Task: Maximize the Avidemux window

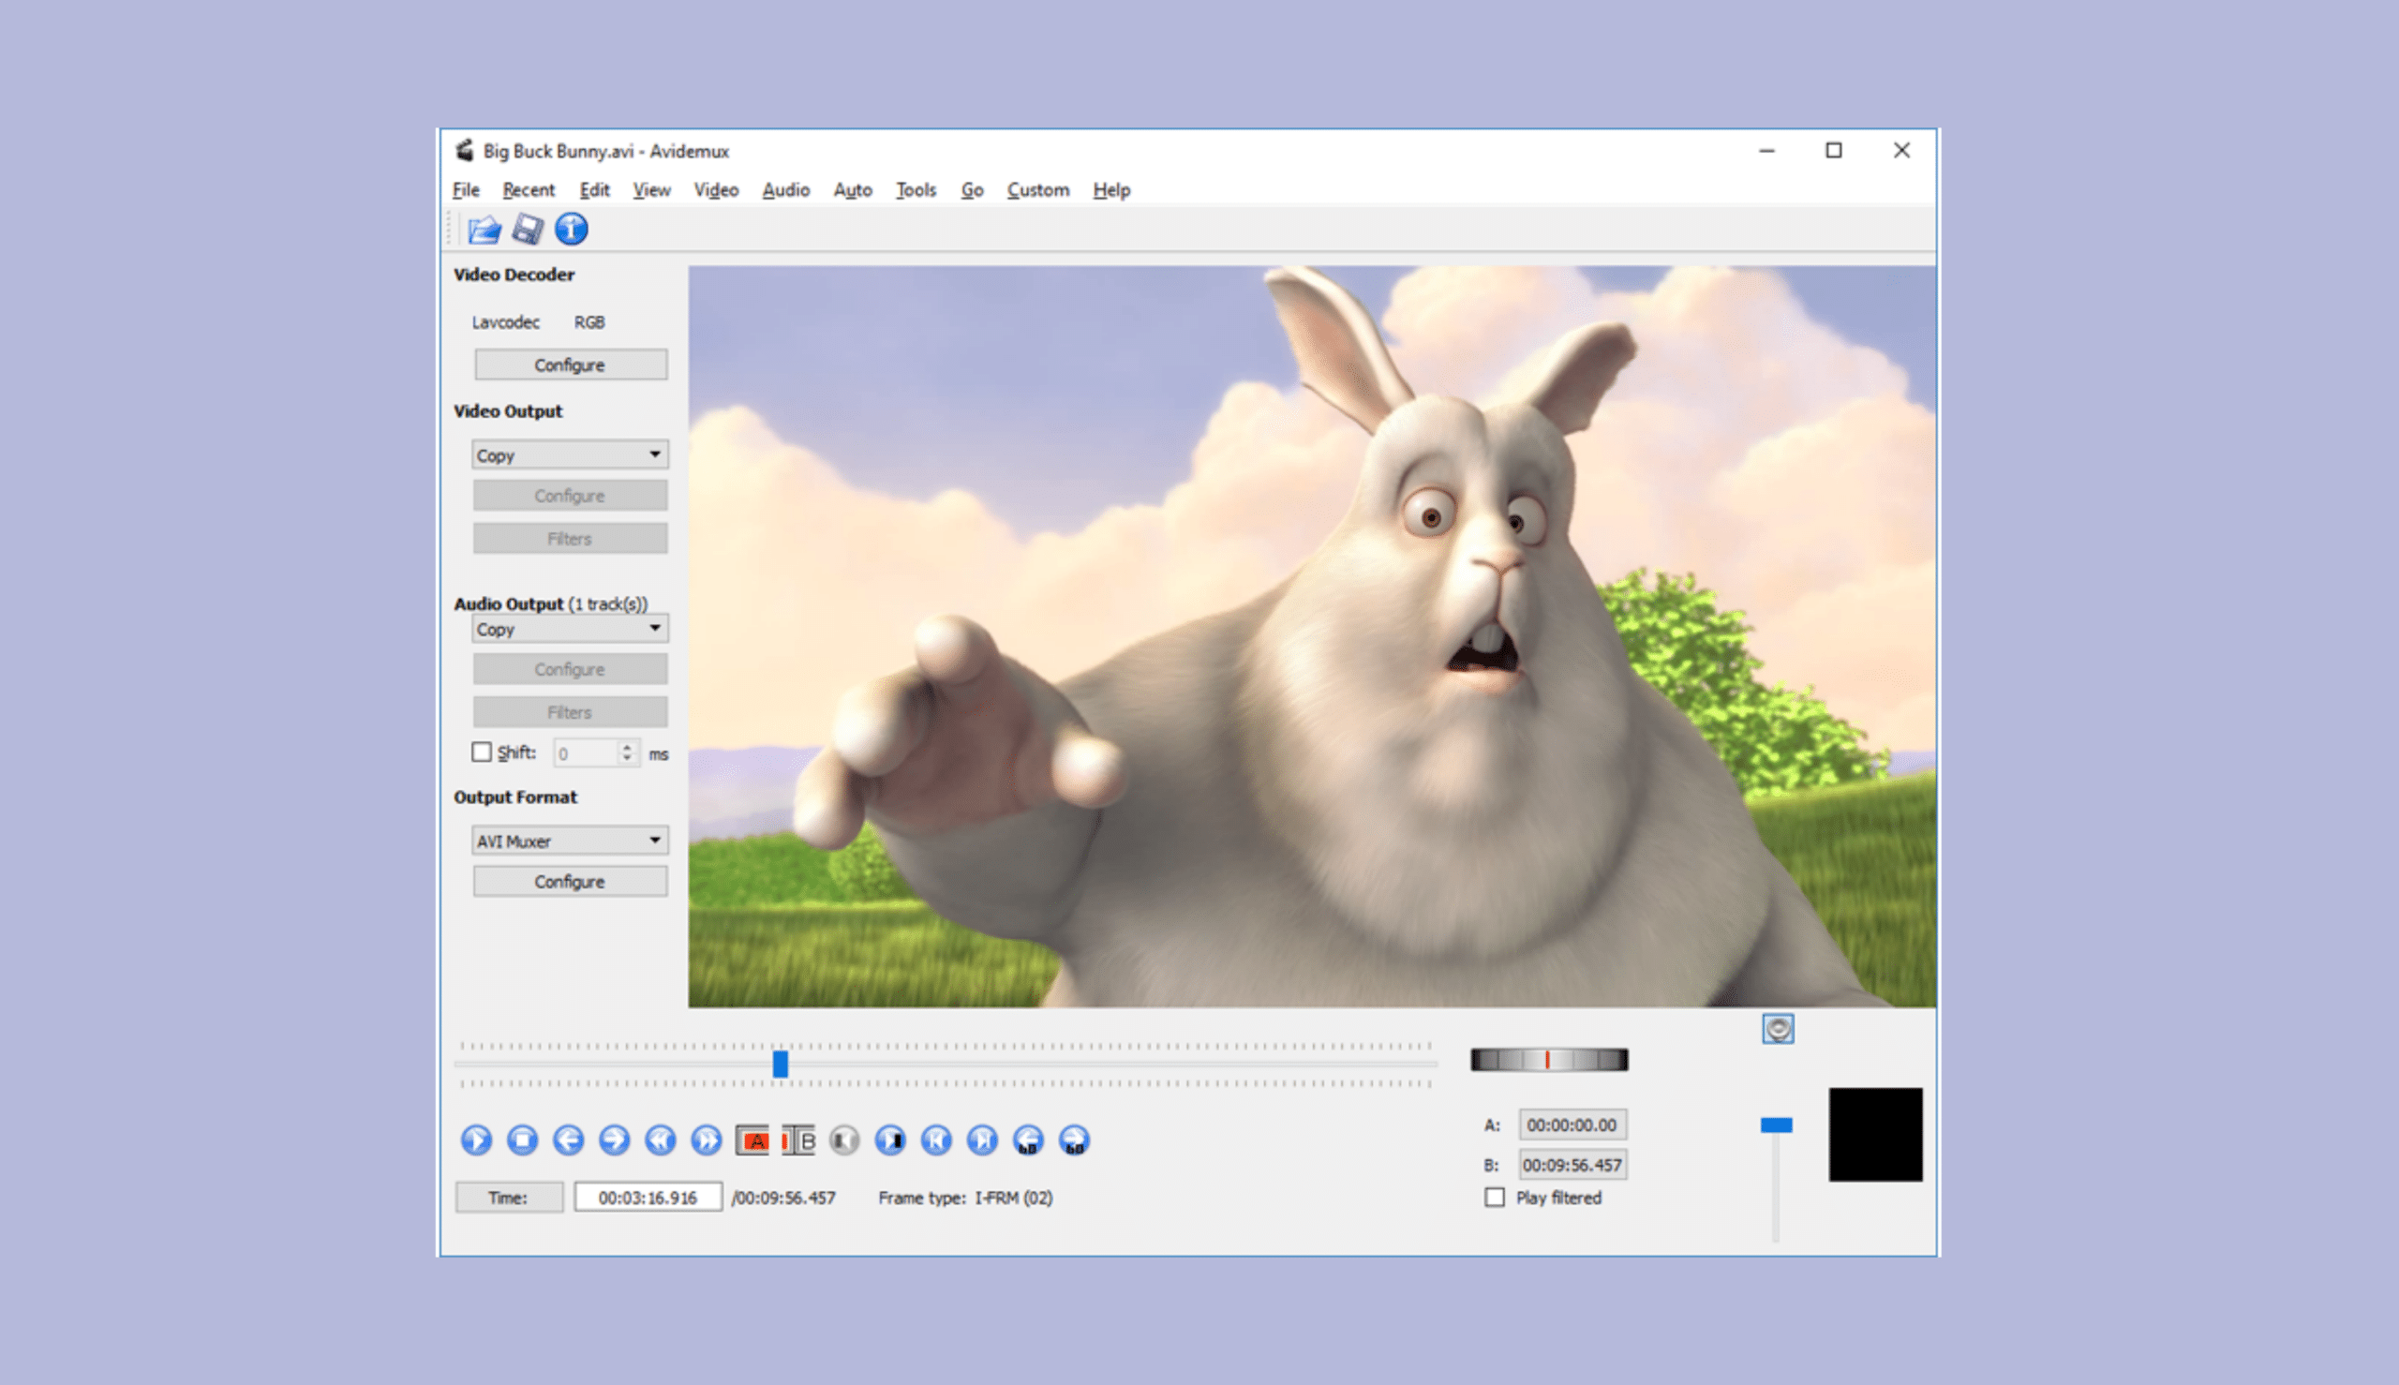Action: pyautogui.click(x=1834, y=150)
